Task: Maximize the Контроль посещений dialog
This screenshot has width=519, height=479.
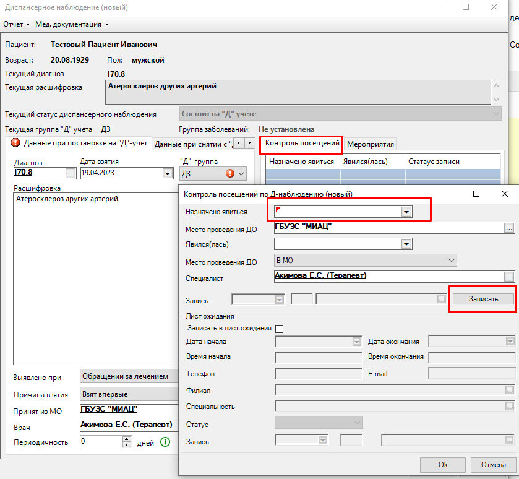Action: [476, 194]
